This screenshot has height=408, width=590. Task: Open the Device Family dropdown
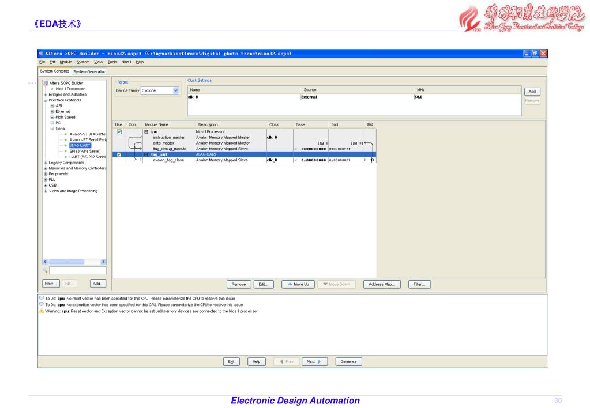click(x=176, y=90)
